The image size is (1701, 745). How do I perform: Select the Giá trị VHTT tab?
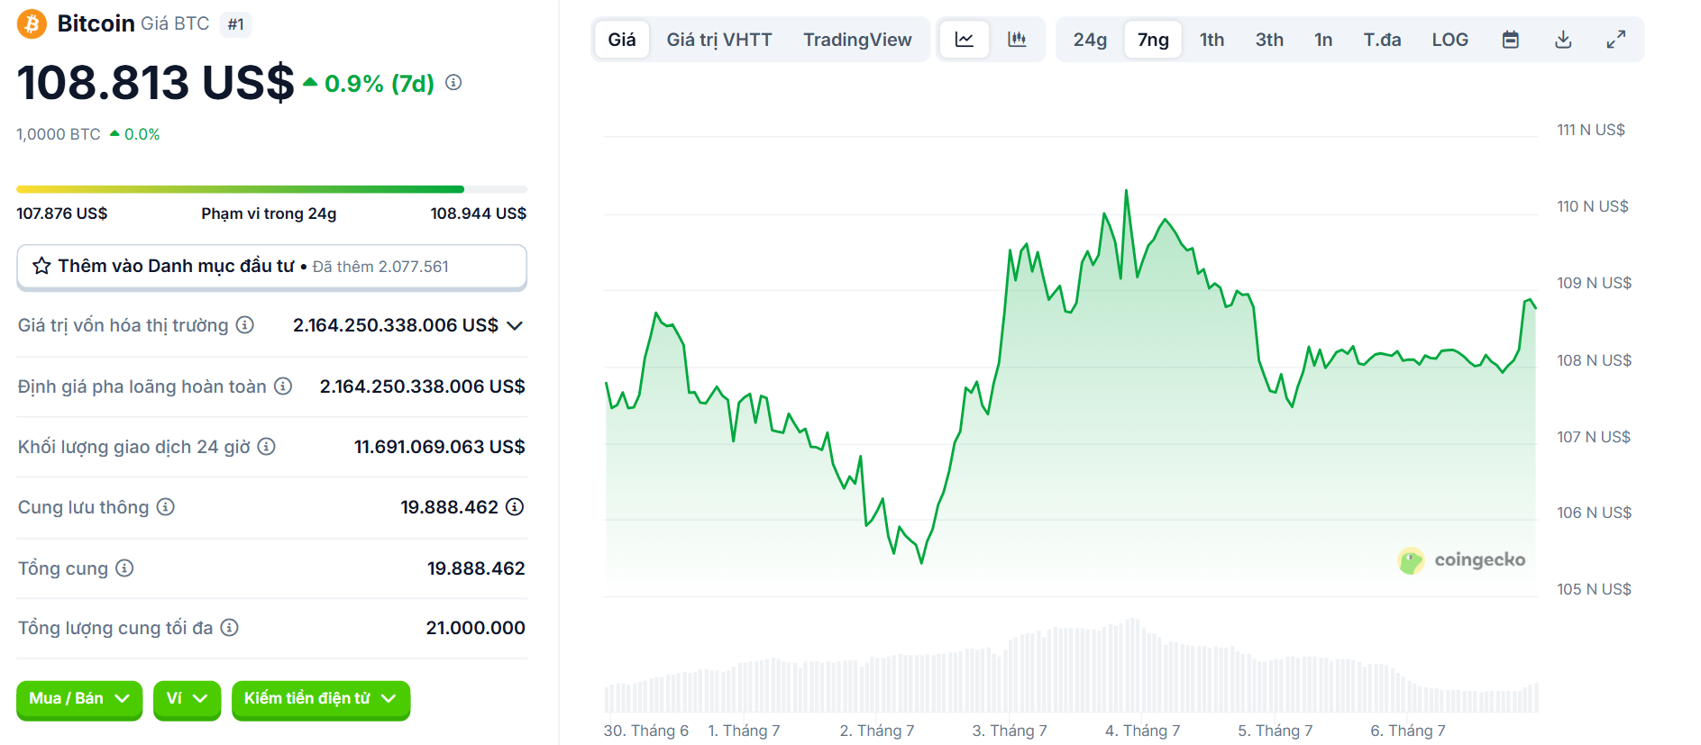719,40
